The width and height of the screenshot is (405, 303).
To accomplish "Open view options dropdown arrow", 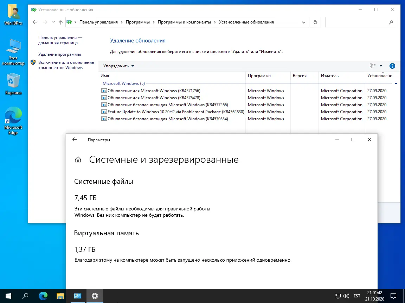I will [381, 66].
